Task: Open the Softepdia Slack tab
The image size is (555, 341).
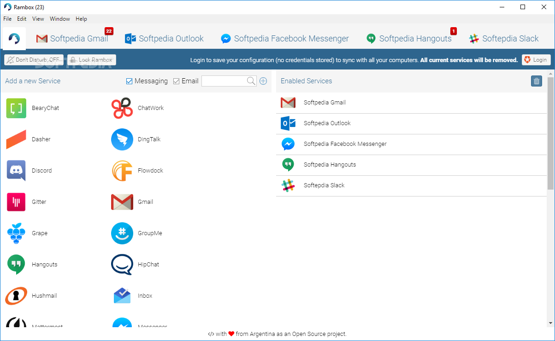Action: [x=504, y=39]
